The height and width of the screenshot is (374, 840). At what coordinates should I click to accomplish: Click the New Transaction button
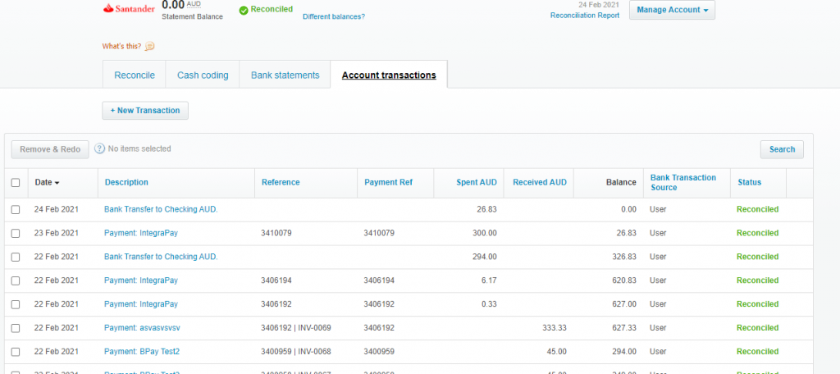pos(145,111)
